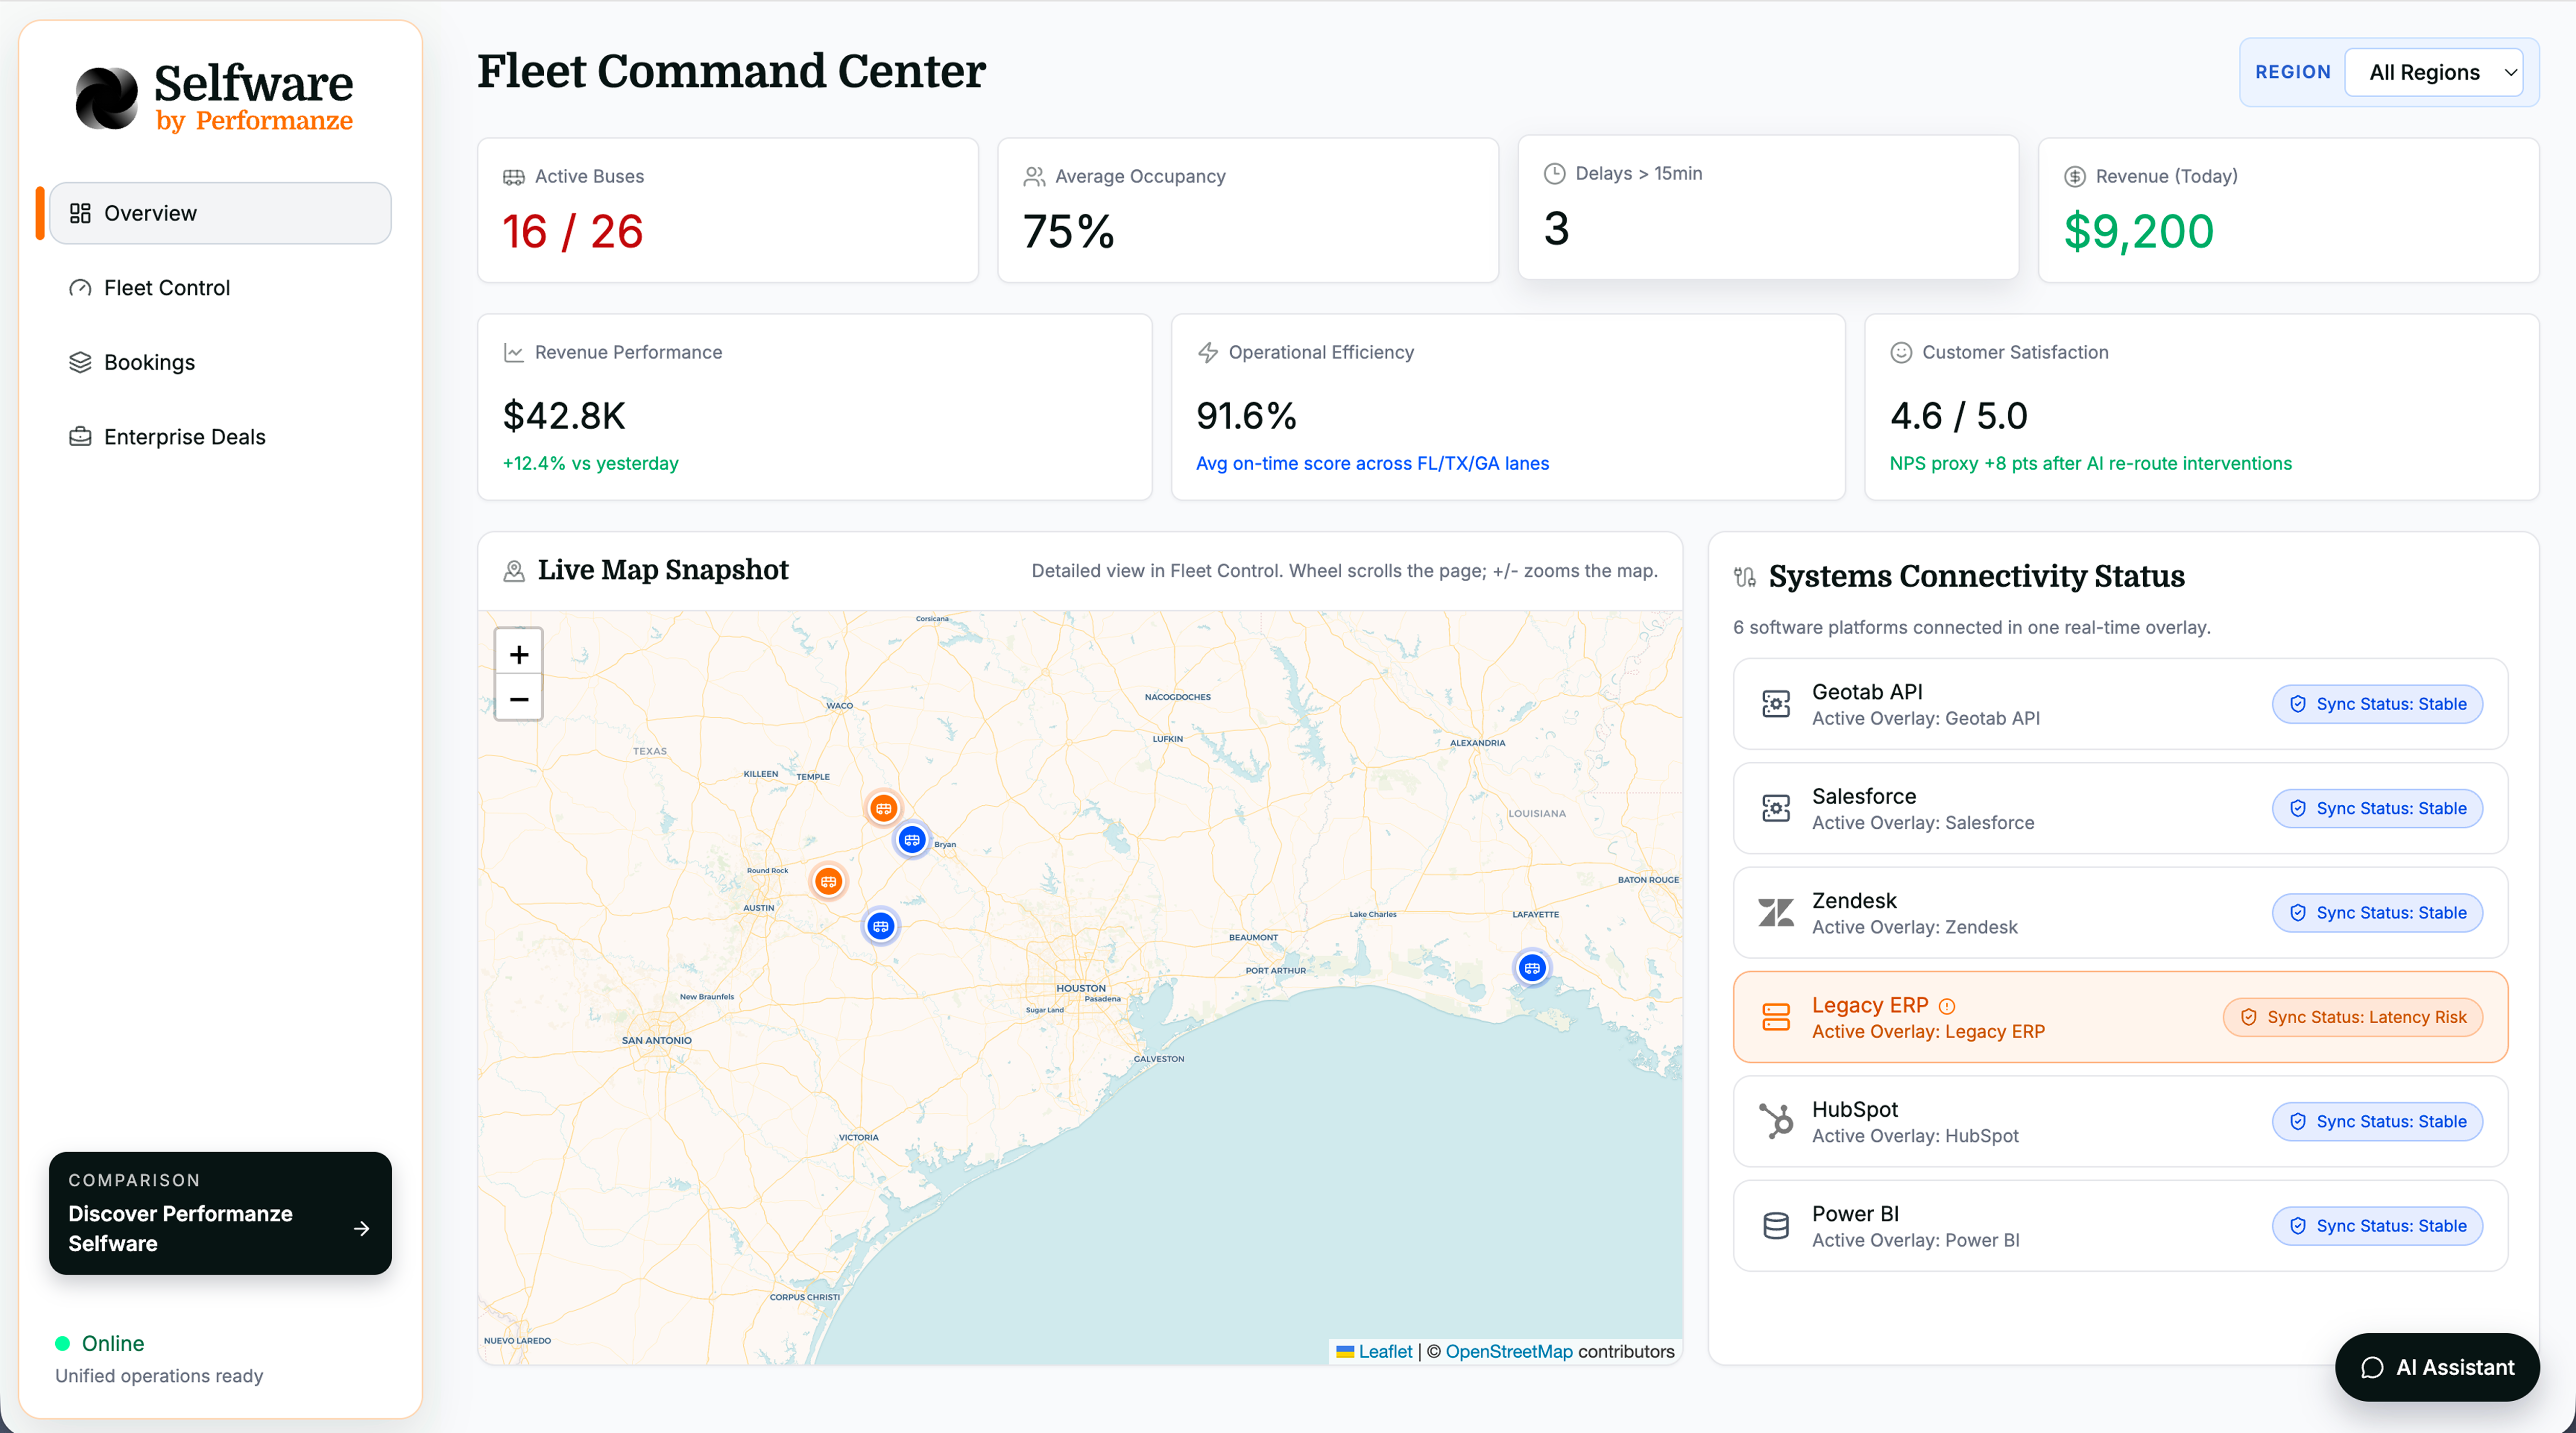The image size is (2576, 1433).
Task: Zoom out the map with minus button
Action: pos(518,699)
